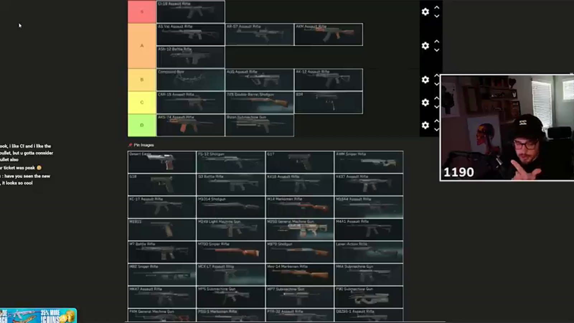This screenshot has width=574, height=323.
Task: Select the FS-12 Shotgun image
Action: coord(231,162)
